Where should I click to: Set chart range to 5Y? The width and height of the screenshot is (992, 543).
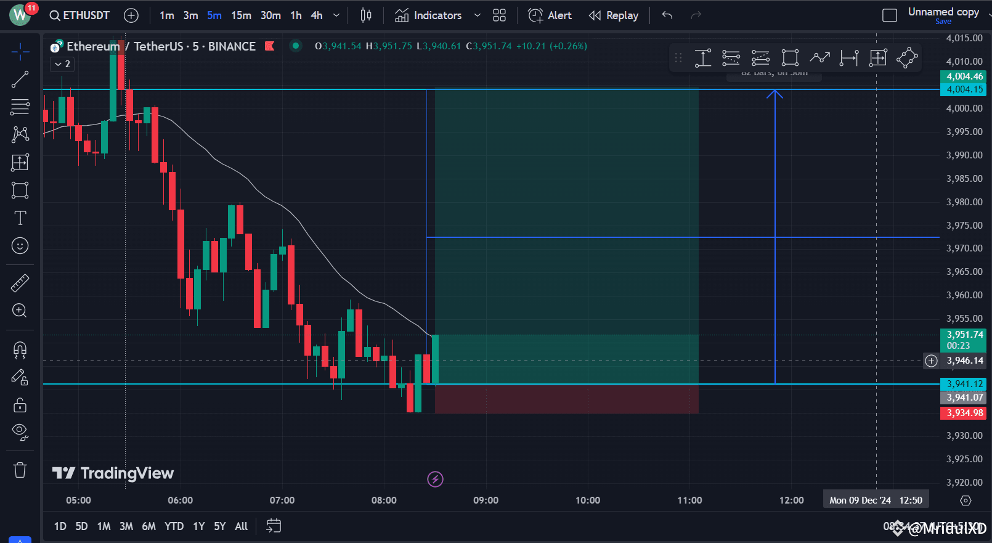(220, 526)
